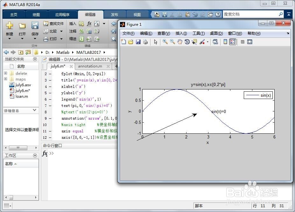Screen dimensions: 295x212
Task: Click the fixed-point fi insert icon
Action: tap(97, 24)
